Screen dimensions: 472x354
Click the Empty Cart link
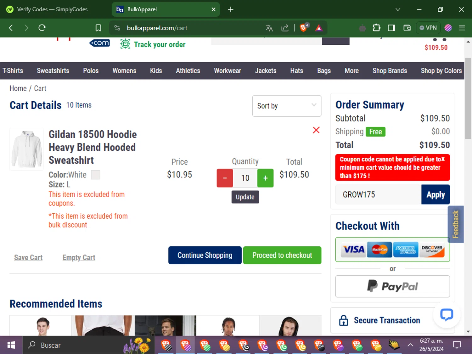point(79,257)
